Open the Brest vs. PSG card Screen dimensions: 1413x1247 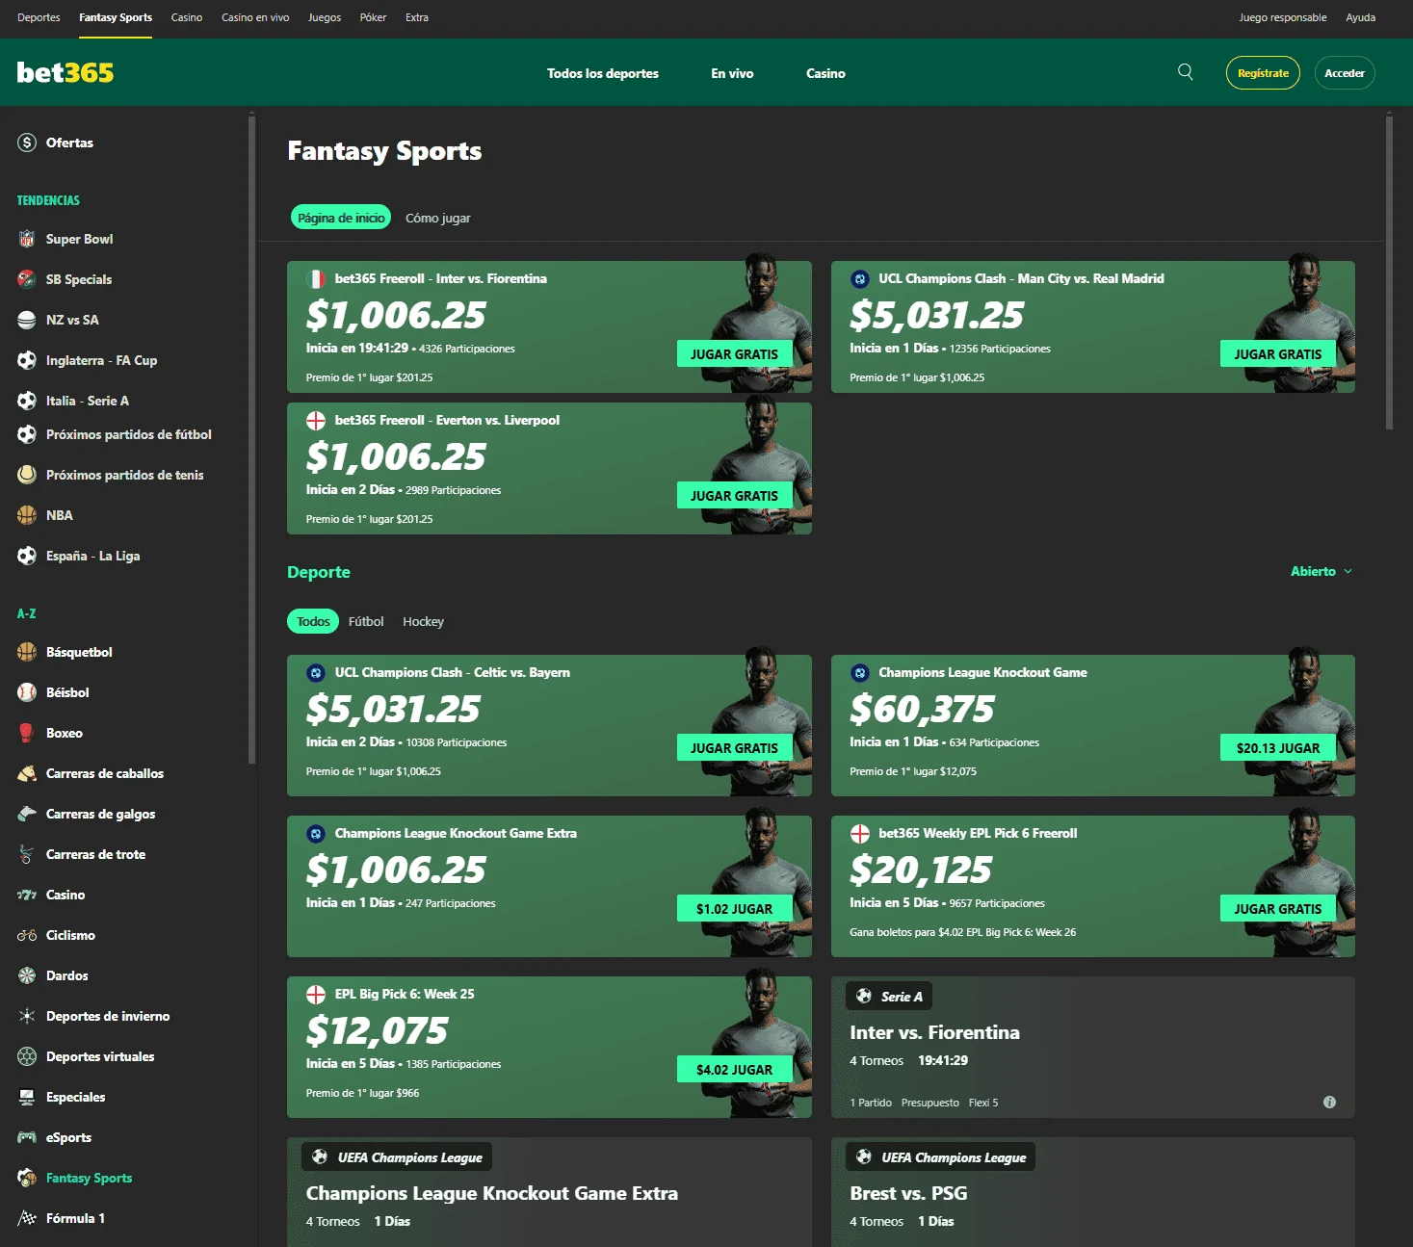point(1092,1192)
